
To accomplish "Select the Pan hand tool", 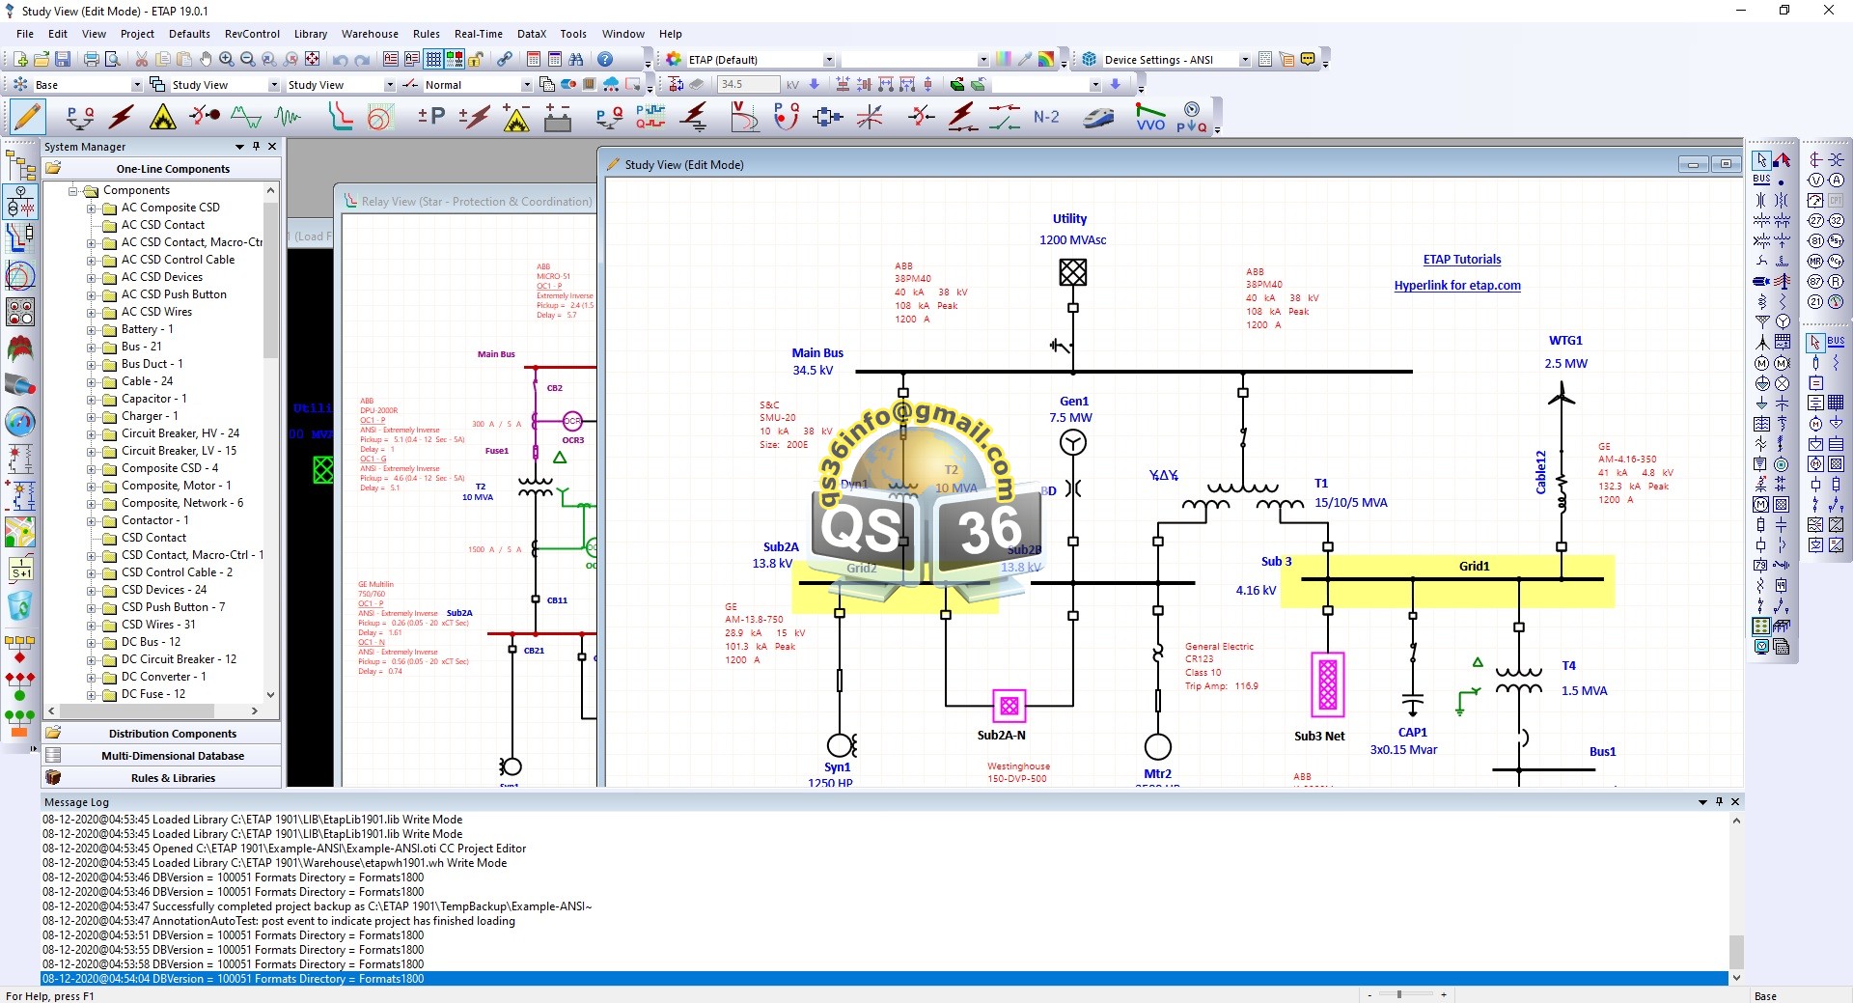I will 205,59.
